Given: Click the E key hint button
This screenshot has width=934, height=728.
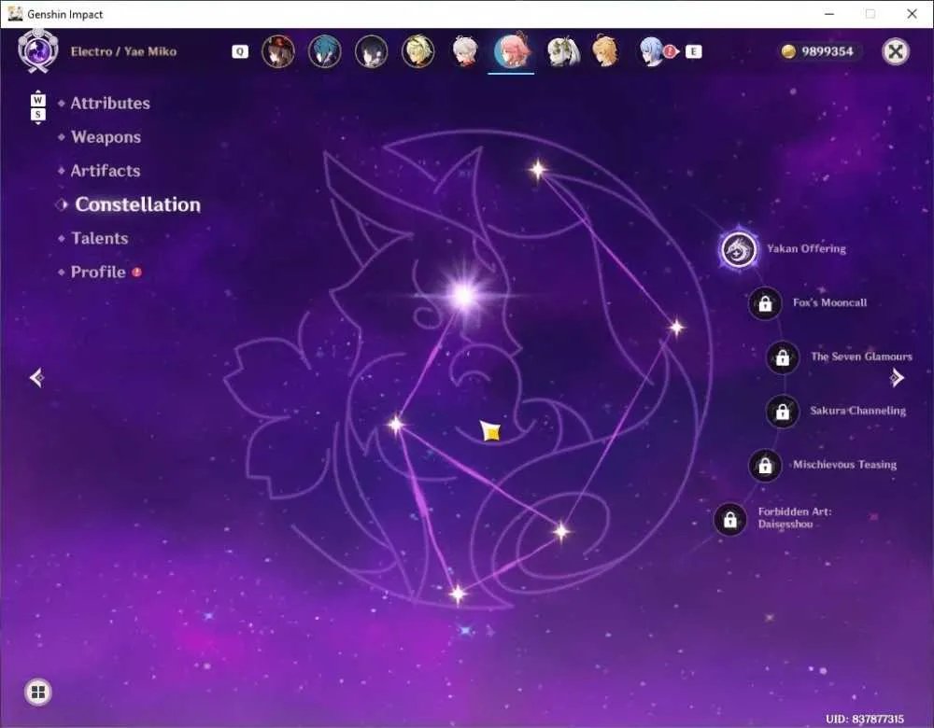Looking at the screenshot, I should tap(693, 51).
